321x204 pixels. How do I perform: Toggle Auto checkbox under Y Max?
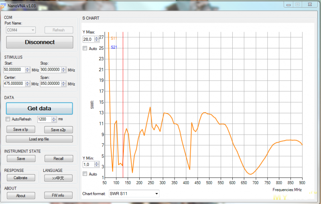pos(85,49)
